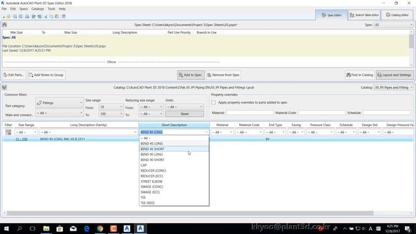The height and width of the screenshot is (234, 416).
Task: Click the Reset filters button
Action: [x=185, y=114]
